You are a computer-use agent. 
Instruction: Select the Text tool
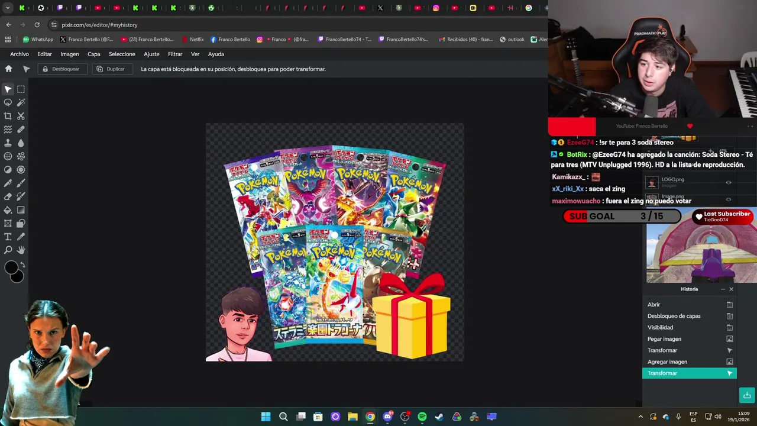click(8, 237)
